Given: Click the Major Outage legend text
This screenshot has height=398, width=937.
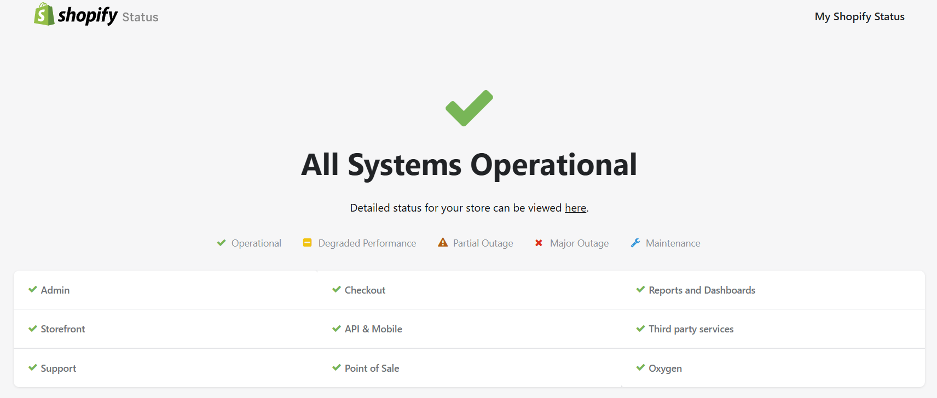Looking at the screenshot, I should pyautogui.click(x=580, y=243).
